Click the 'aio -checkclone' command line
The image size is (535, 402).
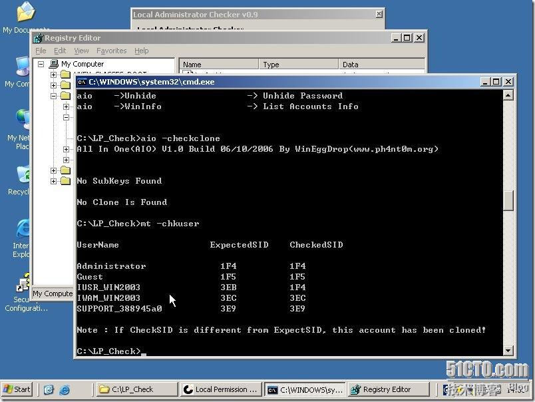point(148,138)
